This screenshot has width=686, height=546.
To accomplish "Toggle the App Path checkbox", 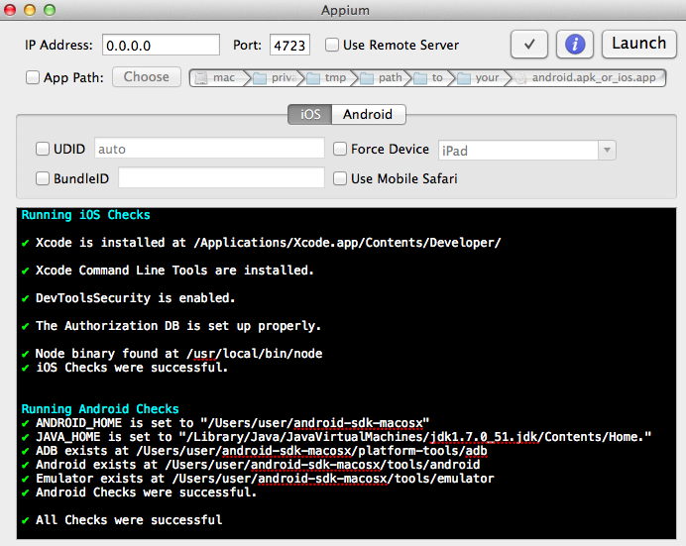I will (33, 77).
